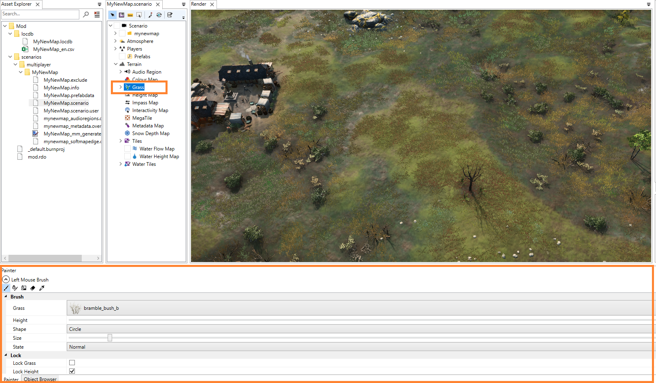Click the Asset Explorer search field
Screen dimensions: 656x383
click(40, 14)
